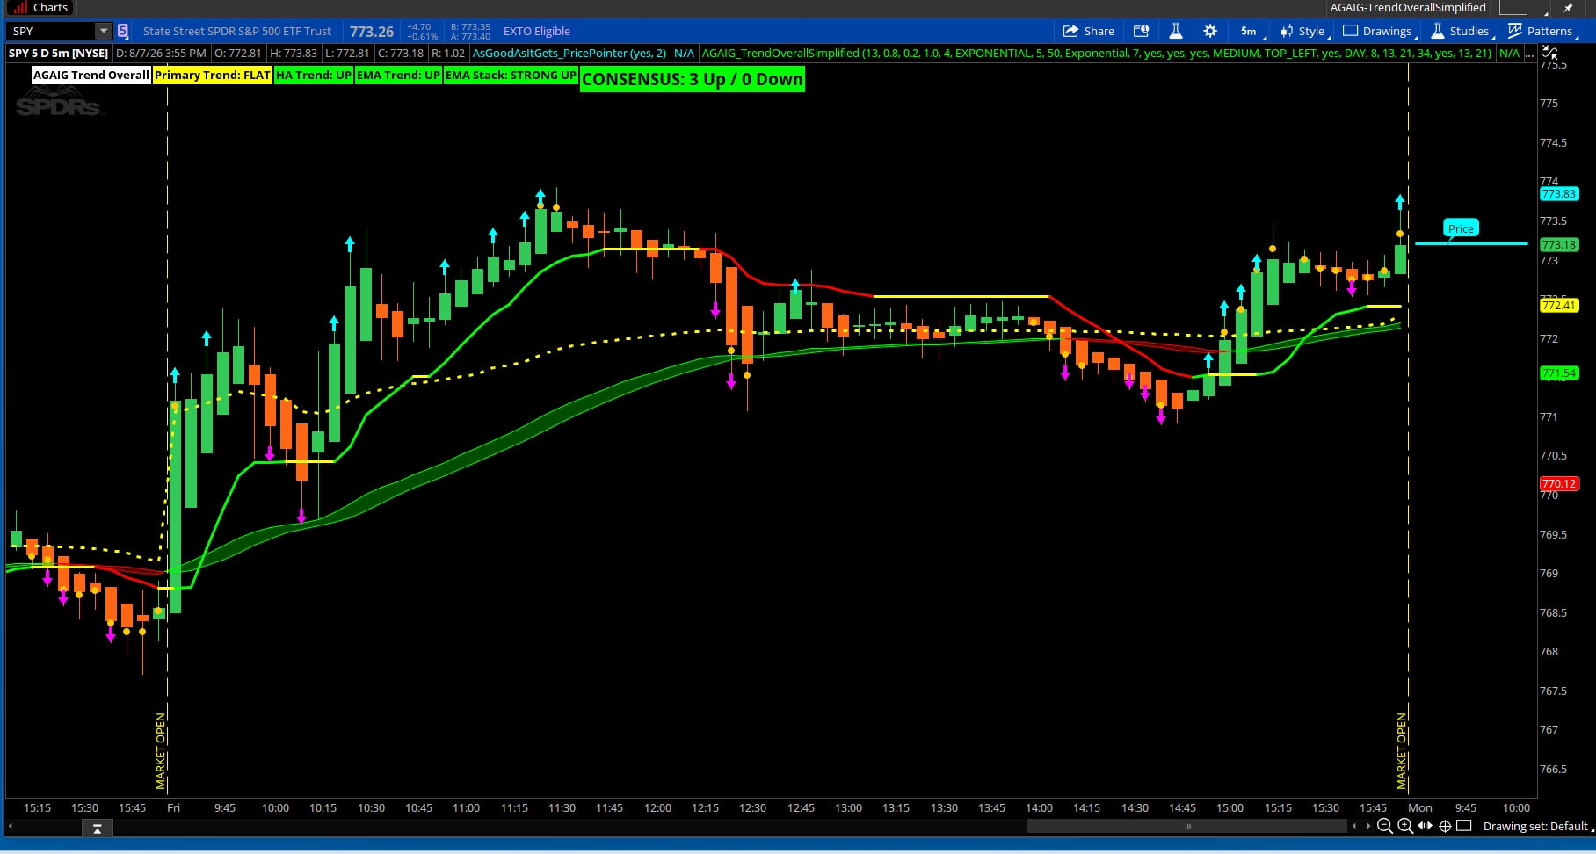
Task: Click the small right arrow beside the zoom icons
Action: coord(1367,826)
